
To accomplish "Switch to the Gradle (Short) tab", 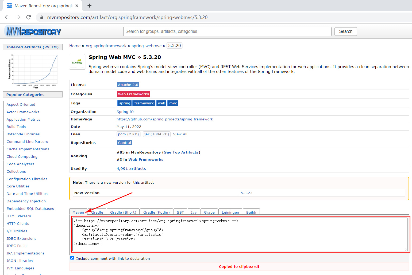I will click(x=123, y=212).
